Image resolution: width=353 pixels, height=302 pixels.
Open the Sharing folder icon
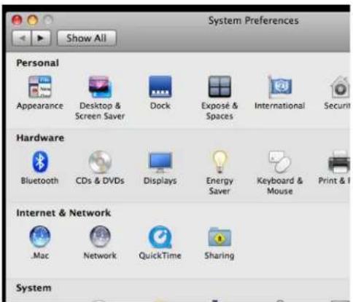click(220, 237)
